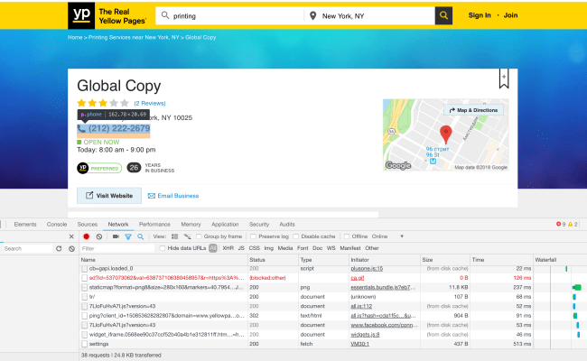Open the Application tab
Screen dimensions: 587x361
pos(225,225)
